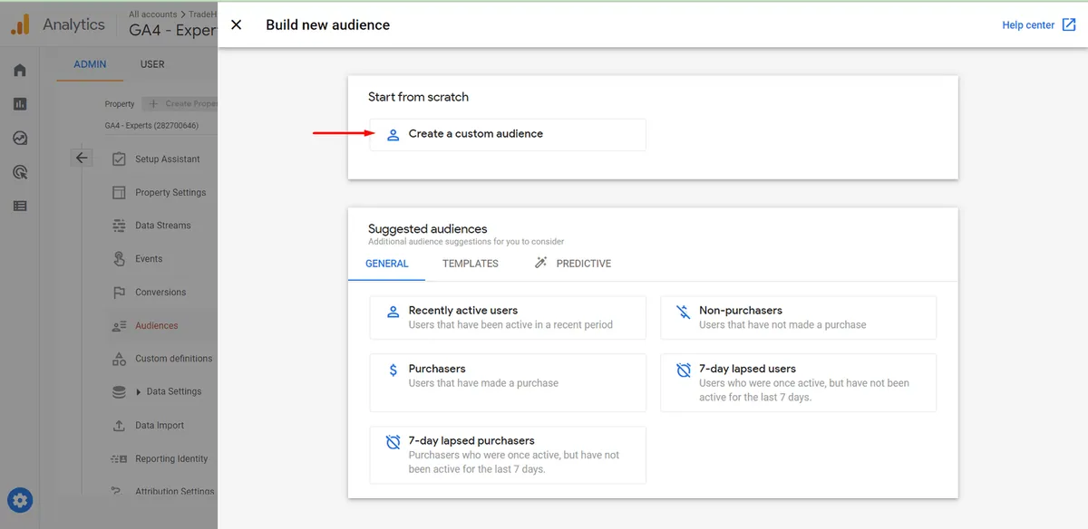Image resolution: width=1088 pixels, height=529 pixels.
Task: Open the Help center link
Action: click(x=1028, y=25)
